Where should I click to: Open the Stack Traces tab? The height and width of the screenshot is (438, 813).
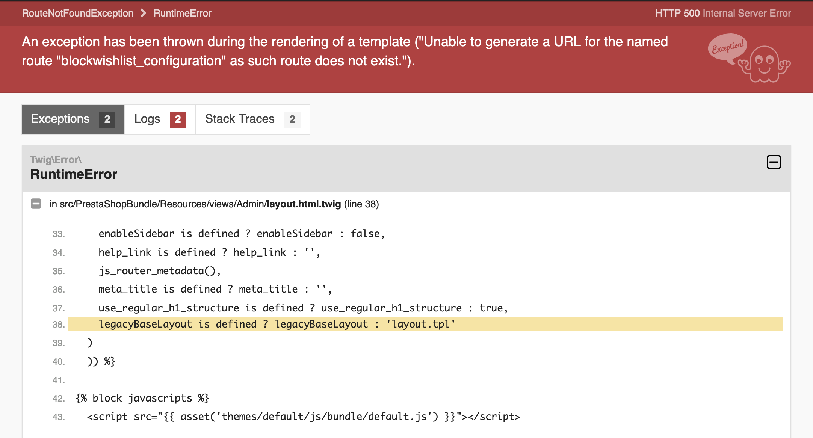pyautogui.click(x=240, y=119)
